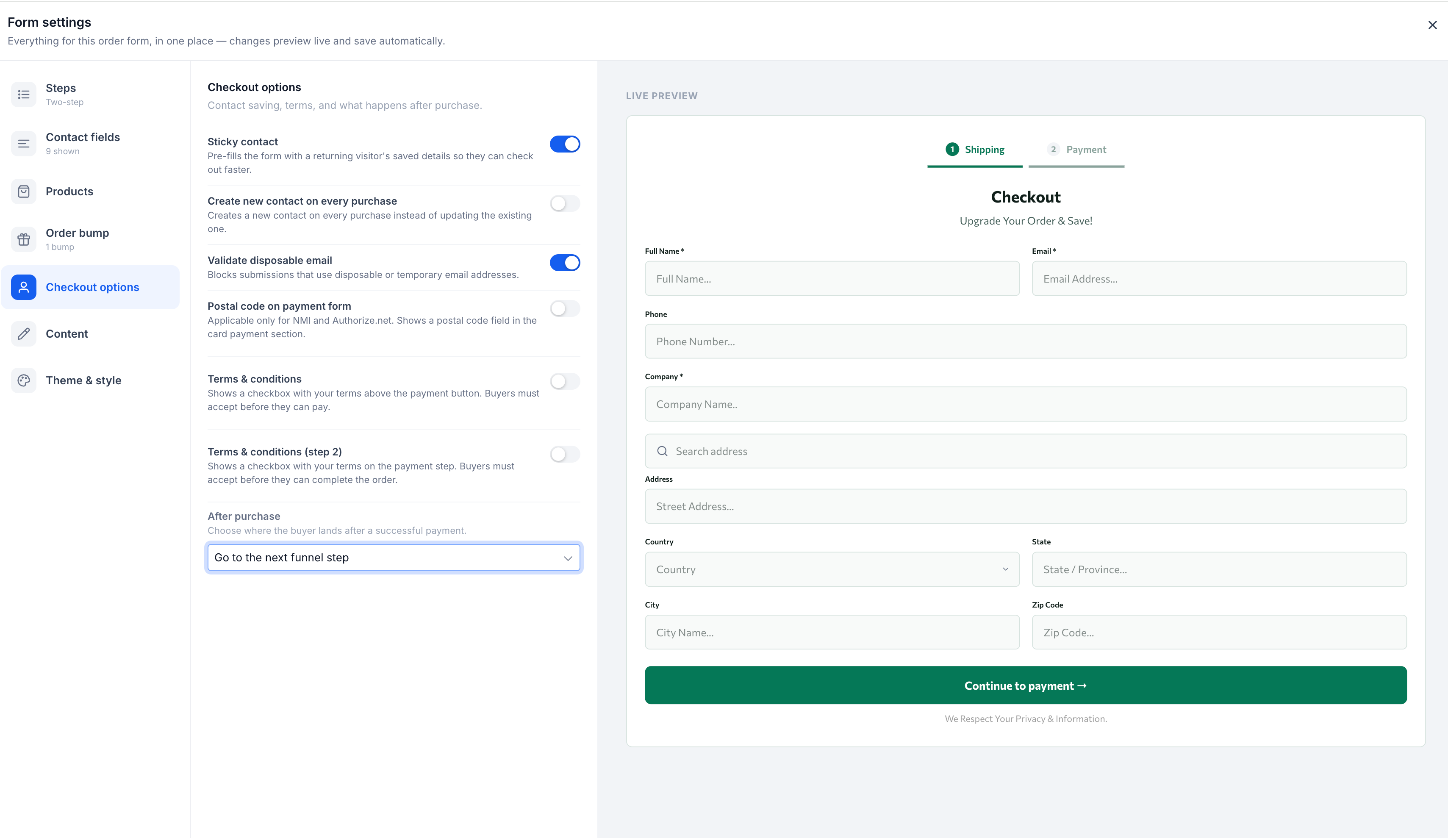Click the State / Province field
The width and height of the screenshot is (1448, 838).
(x=1219, y=569)
